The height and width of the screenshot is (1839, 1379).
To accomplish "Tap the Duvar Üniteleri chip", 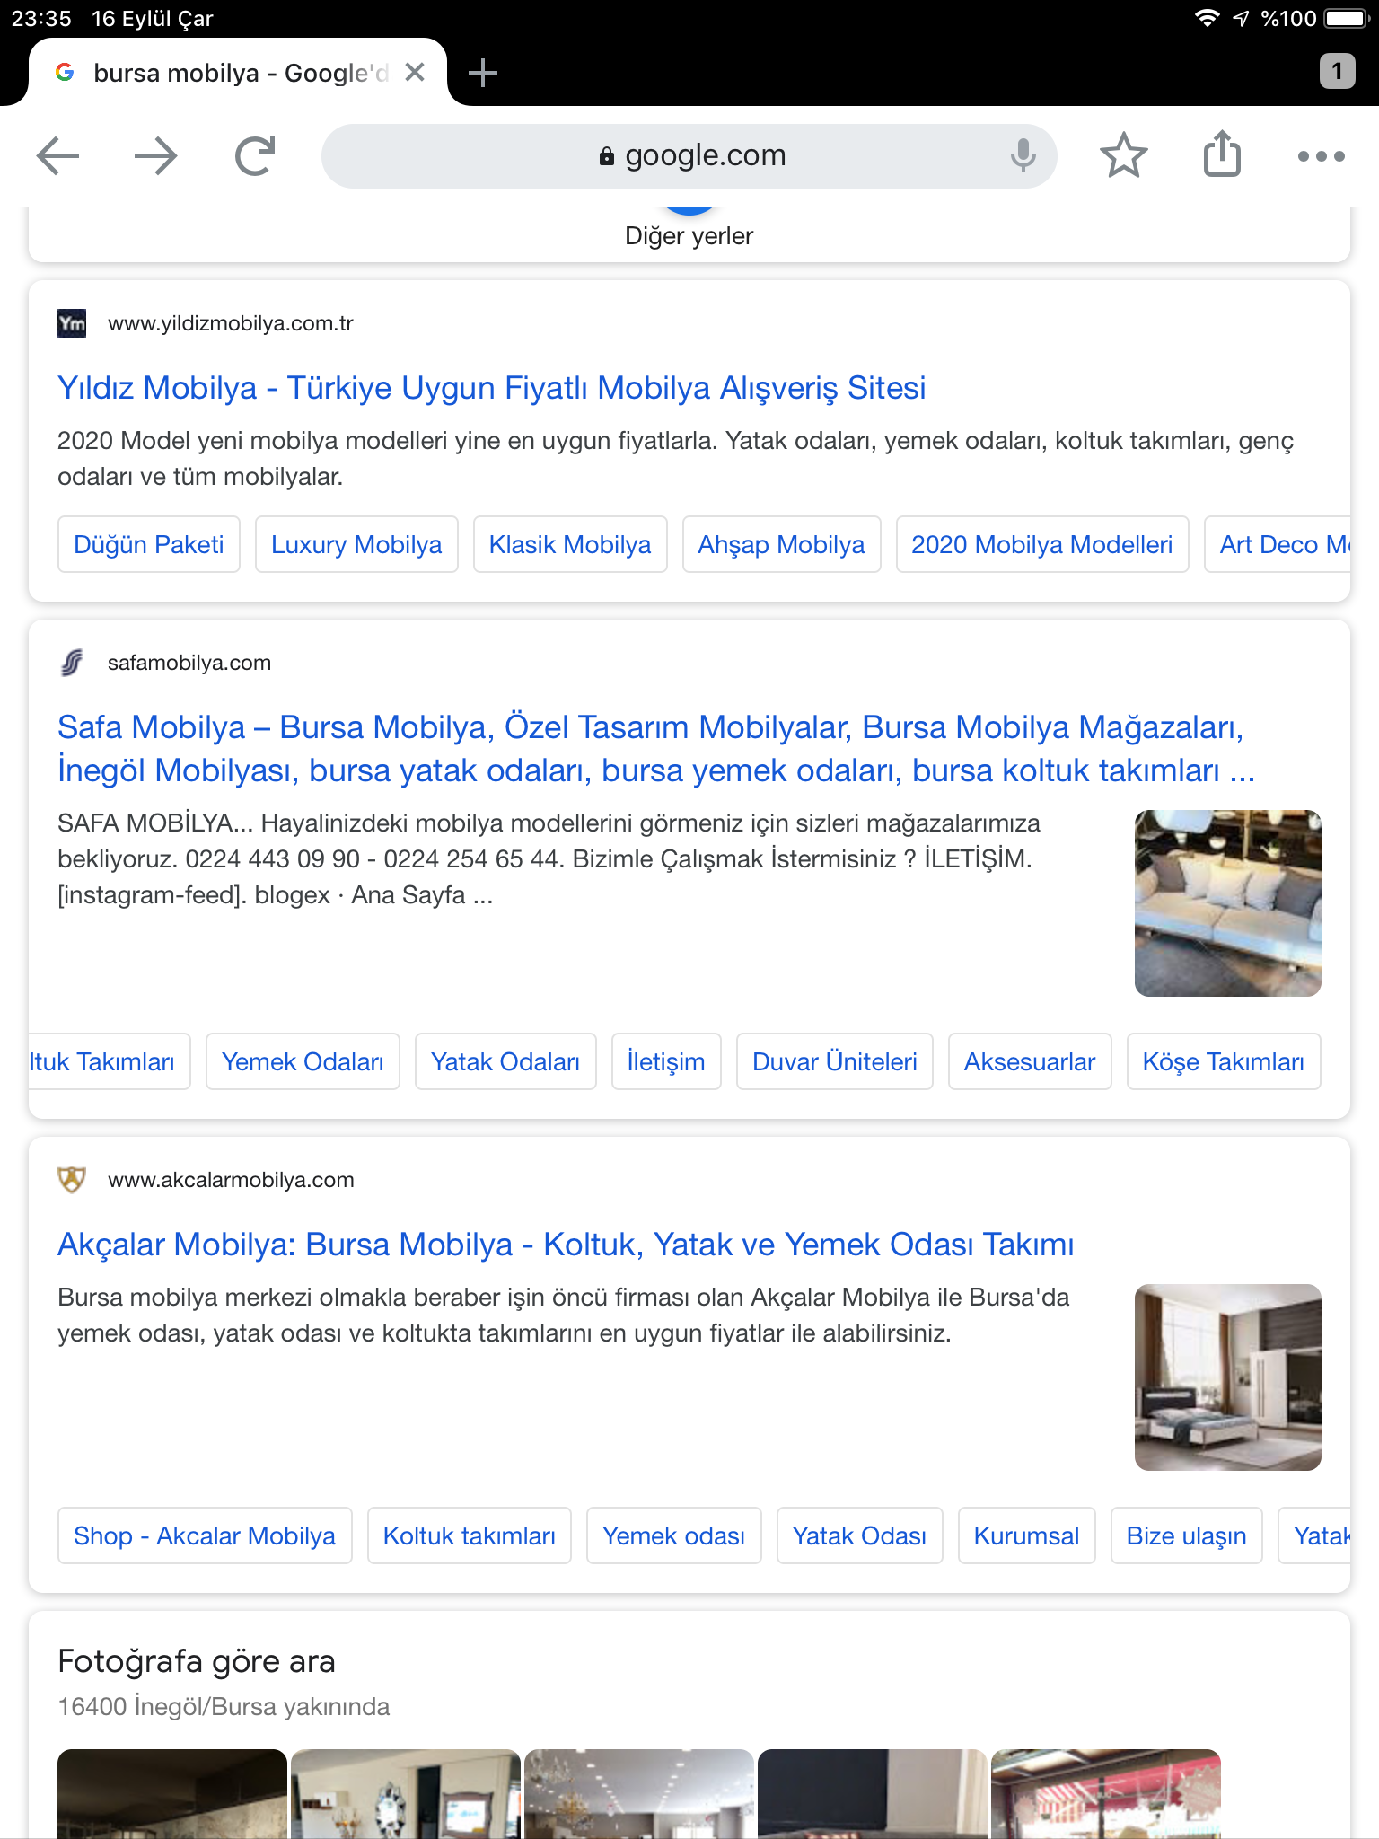I will coord(835,1061).
